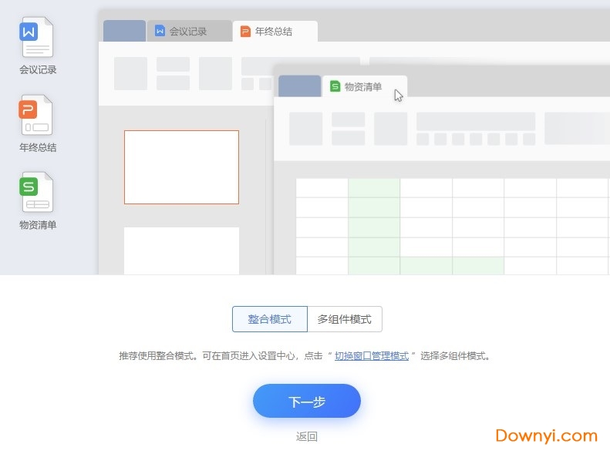610x454 pixels.
Task: Open the 切换窗口管理模式 link
Action: click(372, 356)
